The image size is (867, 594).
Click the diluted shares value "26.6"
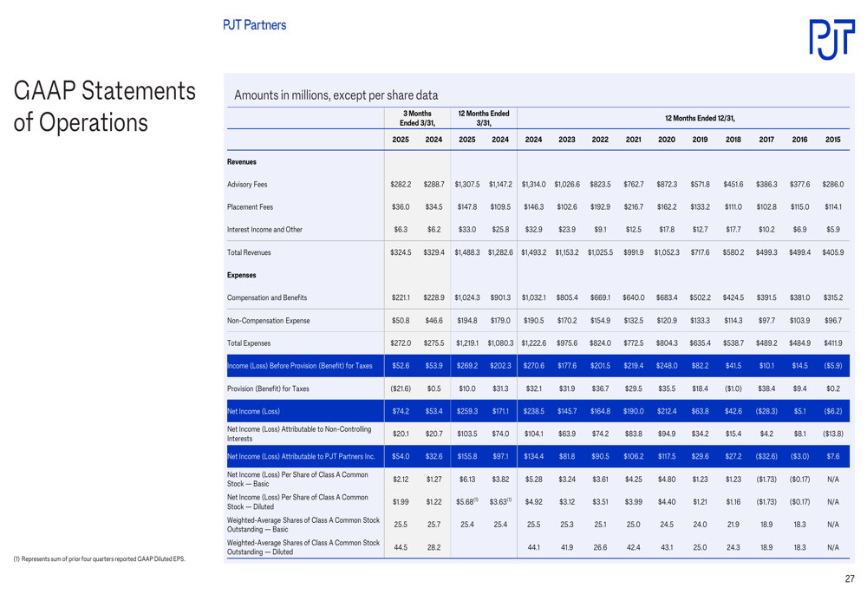[600, 547]
